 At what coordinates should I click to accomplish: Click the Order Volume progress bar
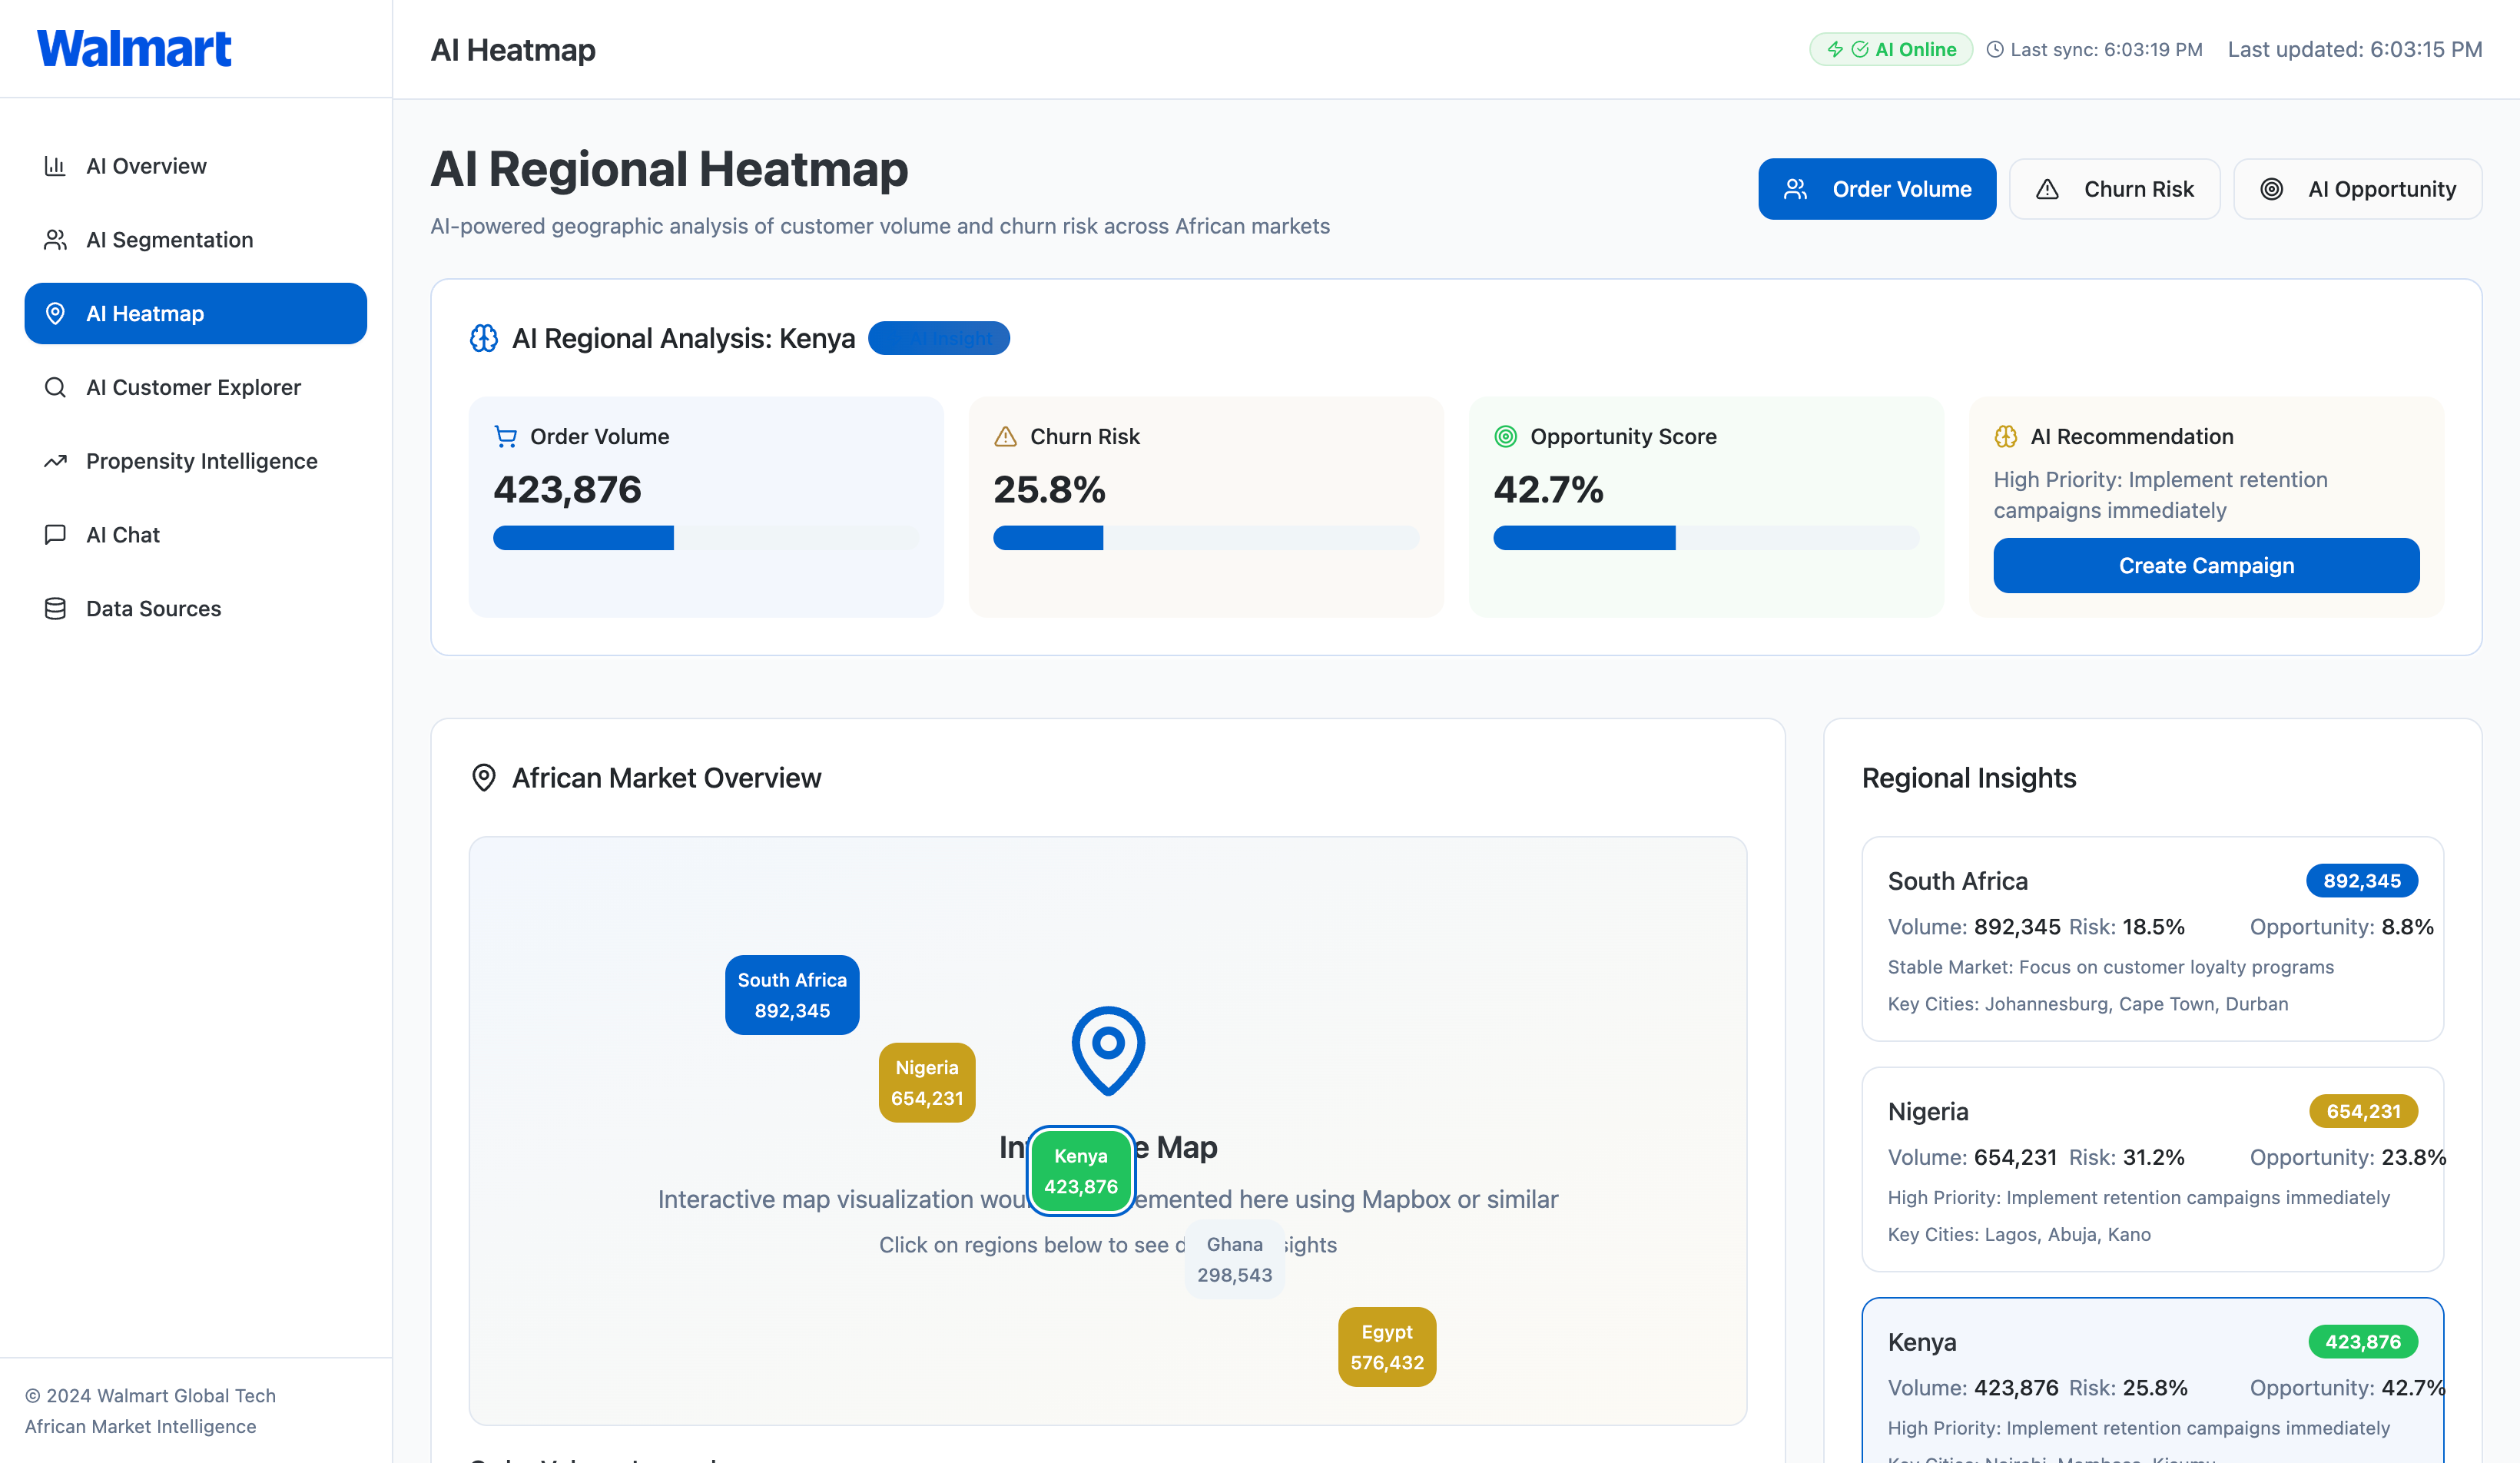[706, 538]
